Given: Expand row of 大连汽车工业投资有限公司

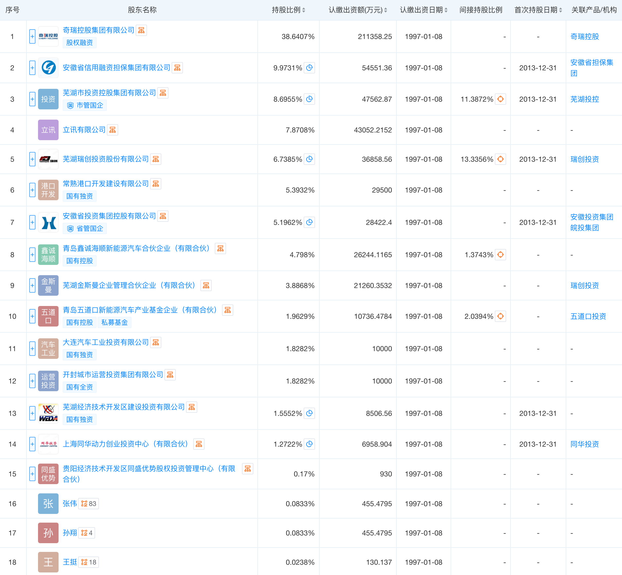Looking at the screenshot, I should click(x=32, y=349).
